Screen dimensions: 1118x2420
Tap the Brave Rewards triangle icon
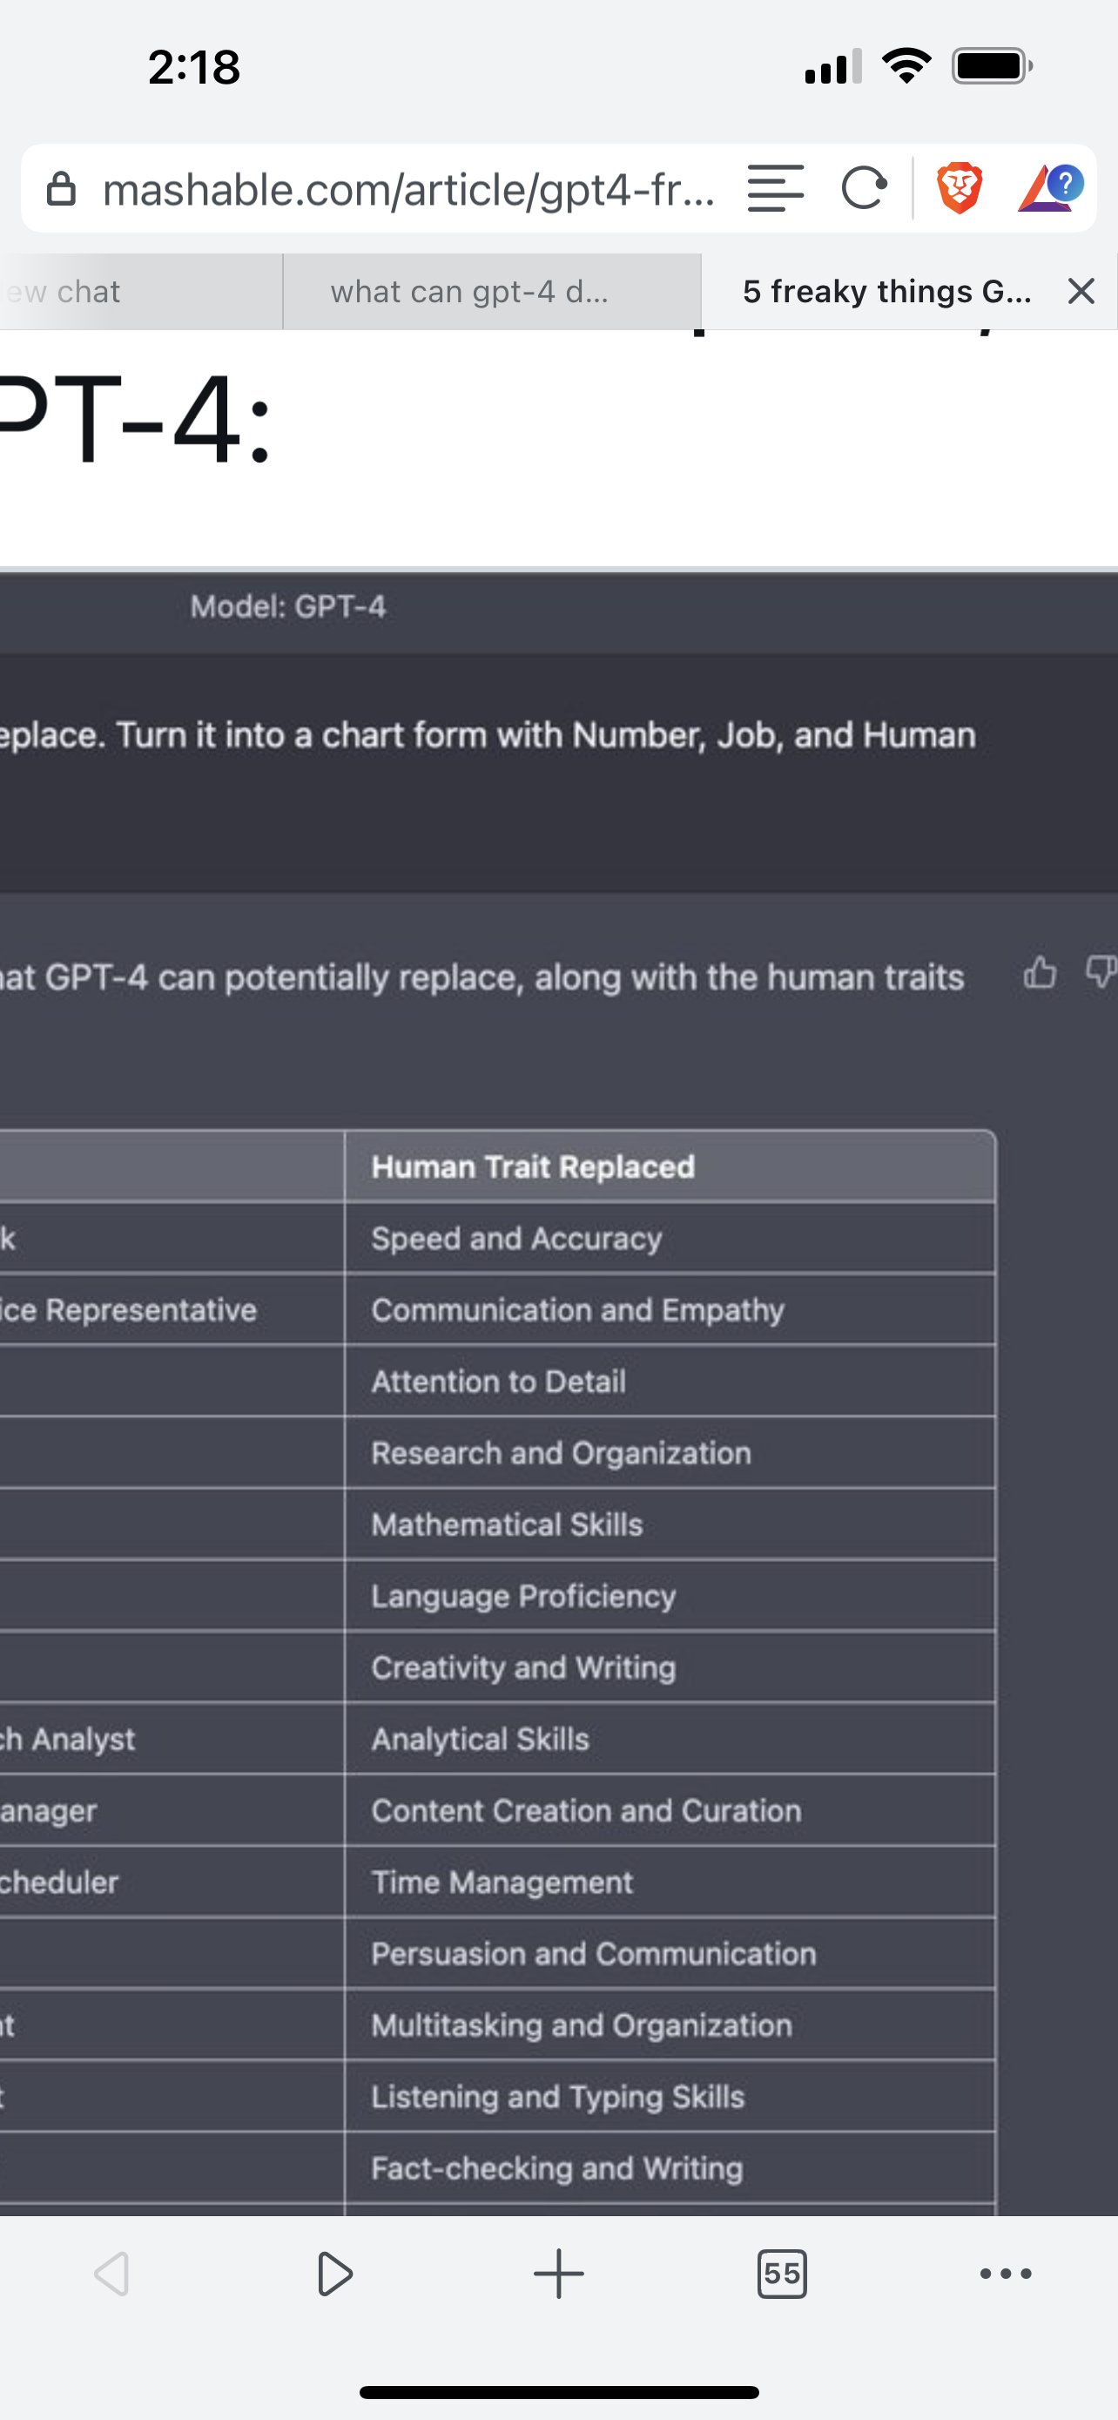point(1049,188)
